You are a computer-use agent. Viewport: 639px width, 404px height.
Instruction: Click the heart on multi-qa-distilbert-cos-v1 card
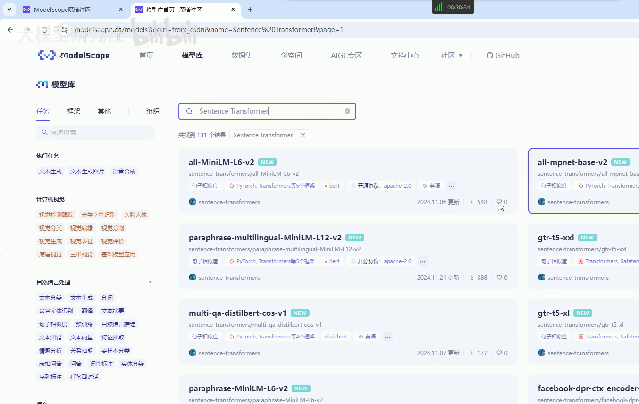[499, 353]
